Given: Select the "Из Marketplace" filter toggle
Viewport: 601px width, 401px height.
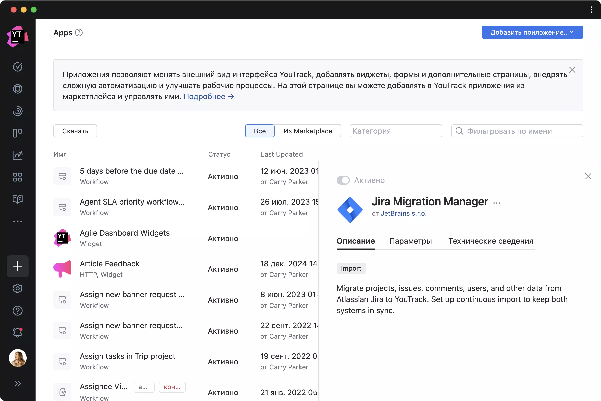Looking at the screenshot, I should [x=308, y=131].
